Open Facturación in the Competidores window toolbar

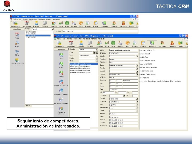click(114, 24)
